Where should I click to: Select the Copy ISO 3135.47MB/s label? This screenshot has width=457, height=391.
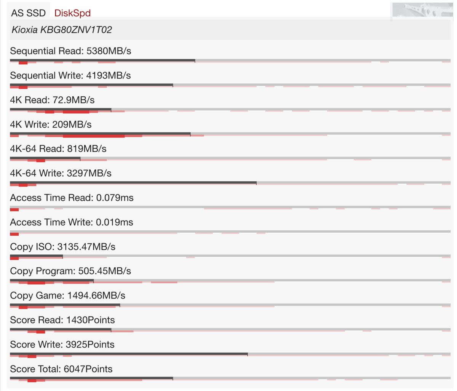pos(63,247)
